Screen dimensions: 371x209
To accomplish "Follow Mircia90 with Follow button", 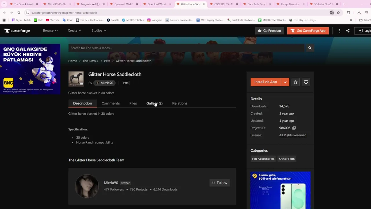I will pos(219,183).
